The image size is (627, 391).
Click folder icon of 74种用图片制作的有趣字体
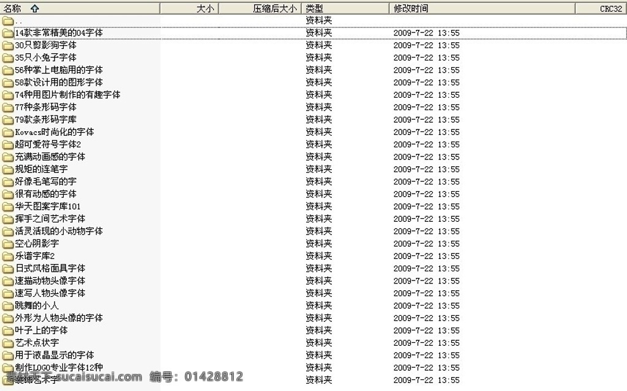pyautogui.click(x=7, y=95)
